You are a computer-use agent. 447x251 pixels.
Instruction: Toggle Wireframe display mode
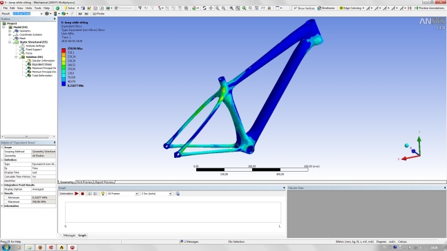[x=326, y=8]
